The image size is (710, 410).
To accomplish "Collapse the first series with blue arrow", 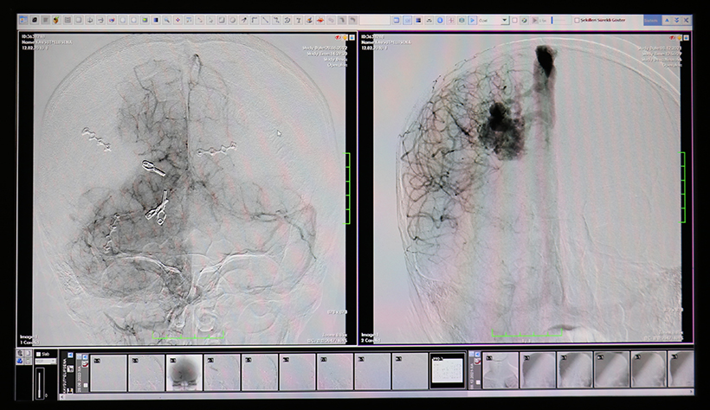I will click(85, 356).
